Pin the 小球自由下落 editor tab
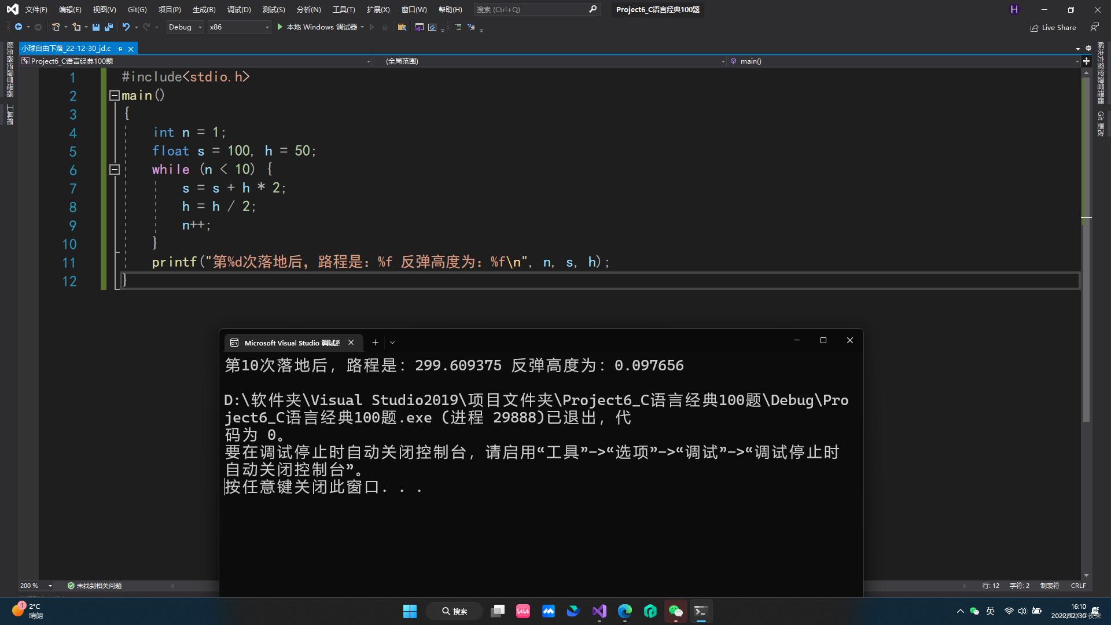Viewport: 1111px width, 625px height. tap(120, 49)
